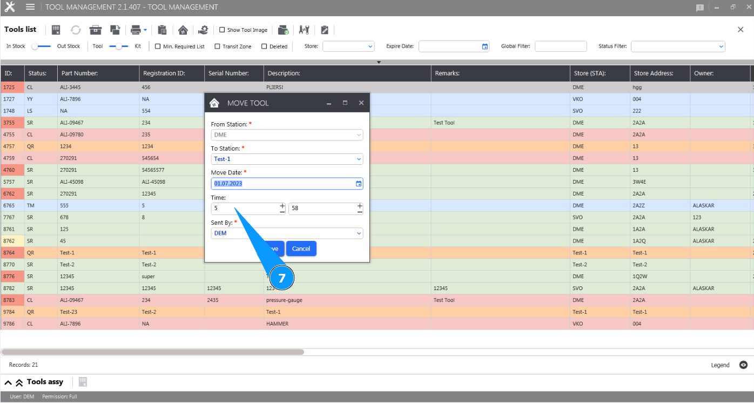Click the printer icon in the toolbar
Viewport: 754px width, 403px height.
[x=136, y=30]
